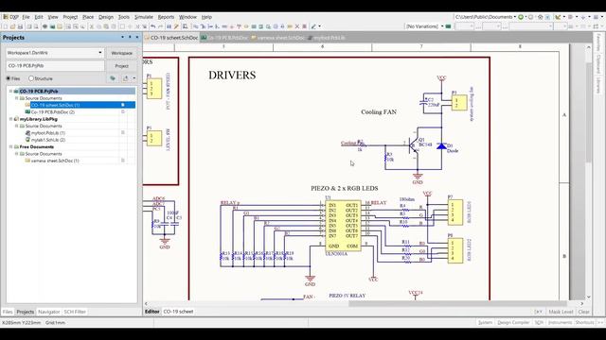Collapse the myLibrary.LibPkg node

click(10, 119)
